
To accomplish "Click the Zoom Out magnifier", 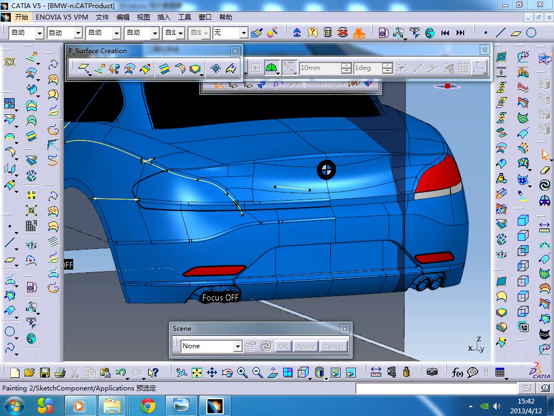I will (x=258, y=372).
